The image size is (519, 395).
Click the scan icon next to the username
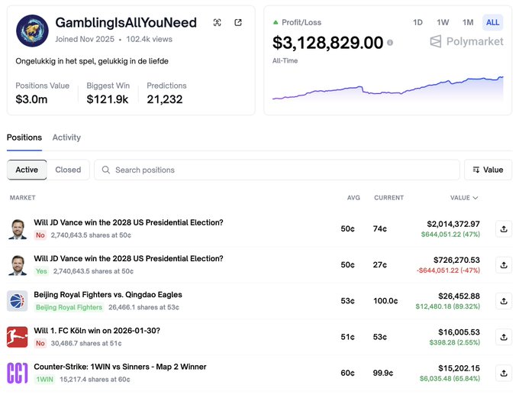(218, 23)
